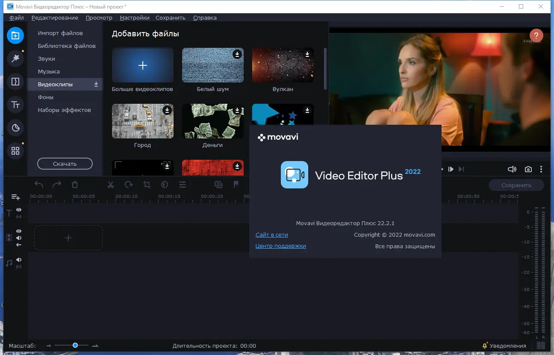Toggle visibility of the titles track
This screenshot has width=554, height=355.
tap(18, 210)
